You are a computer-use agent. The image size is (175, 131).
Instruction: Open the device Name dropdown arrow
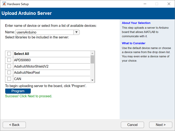point(76,32)
